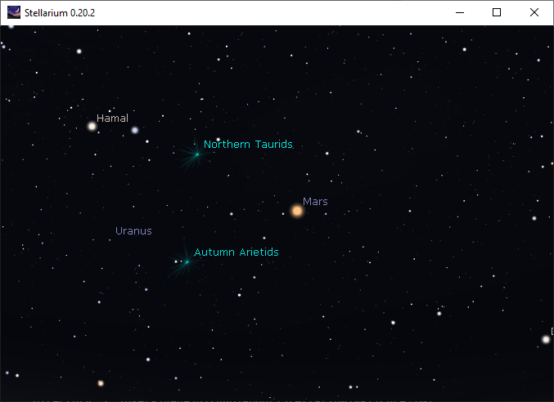Click the Hamal text label
Screen dimensions: 554x402
pos(112,118)
